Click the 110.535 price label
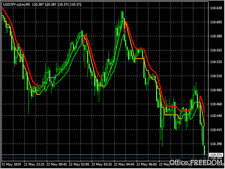Viewport: 225px width, 169px height. coord(216,62)
